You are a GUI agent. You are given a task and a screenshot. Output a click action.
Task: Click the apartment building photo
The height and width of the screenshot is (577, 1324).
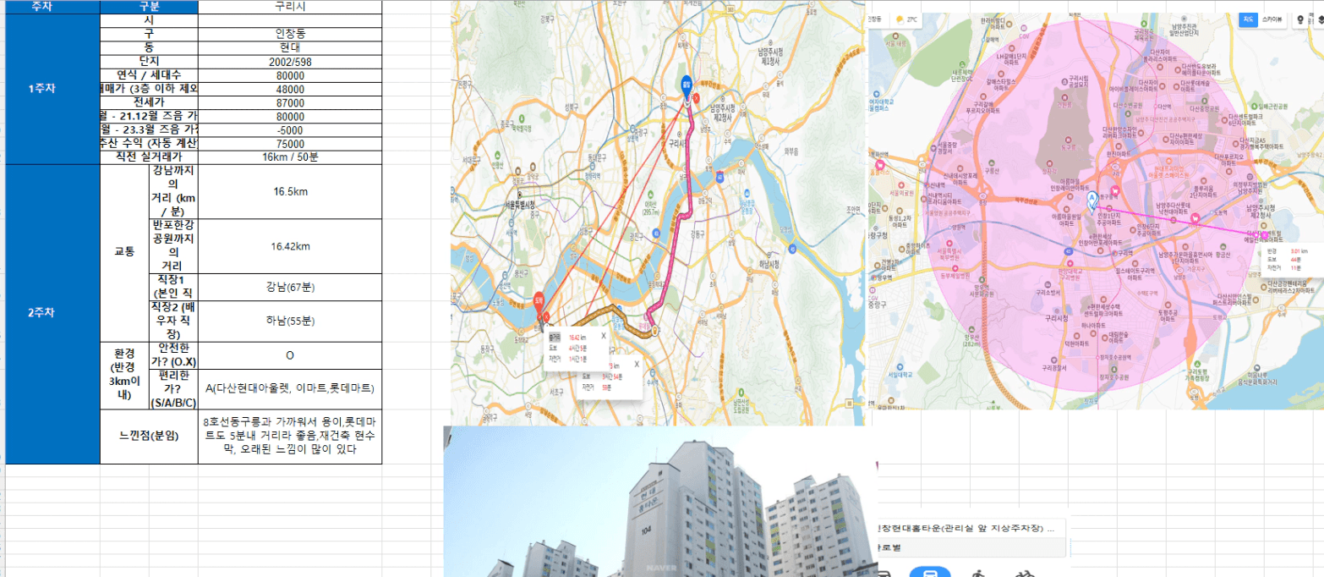coord(659,502)
